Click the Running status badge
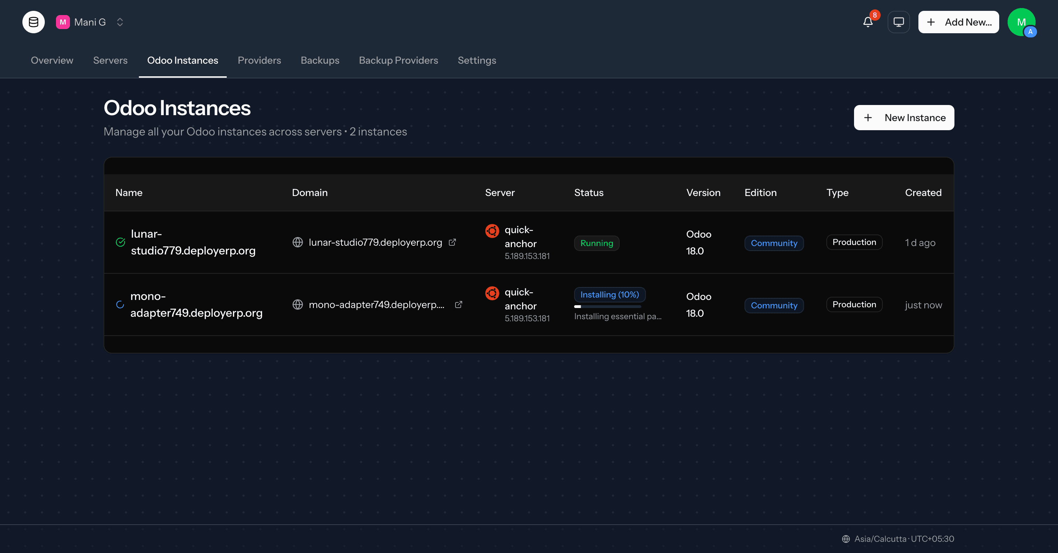1058x553 pixels. click(597, 243)
